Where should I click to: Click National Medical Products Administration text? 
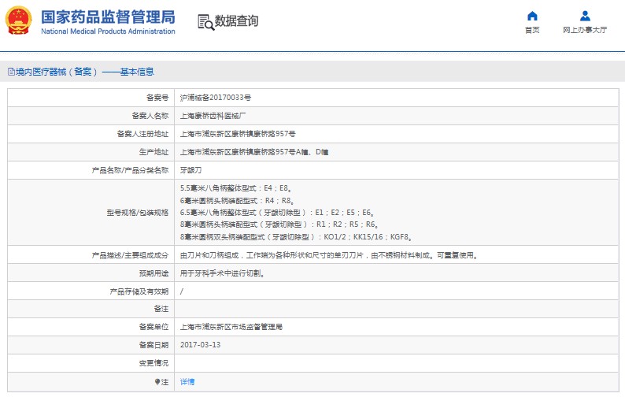108,32
